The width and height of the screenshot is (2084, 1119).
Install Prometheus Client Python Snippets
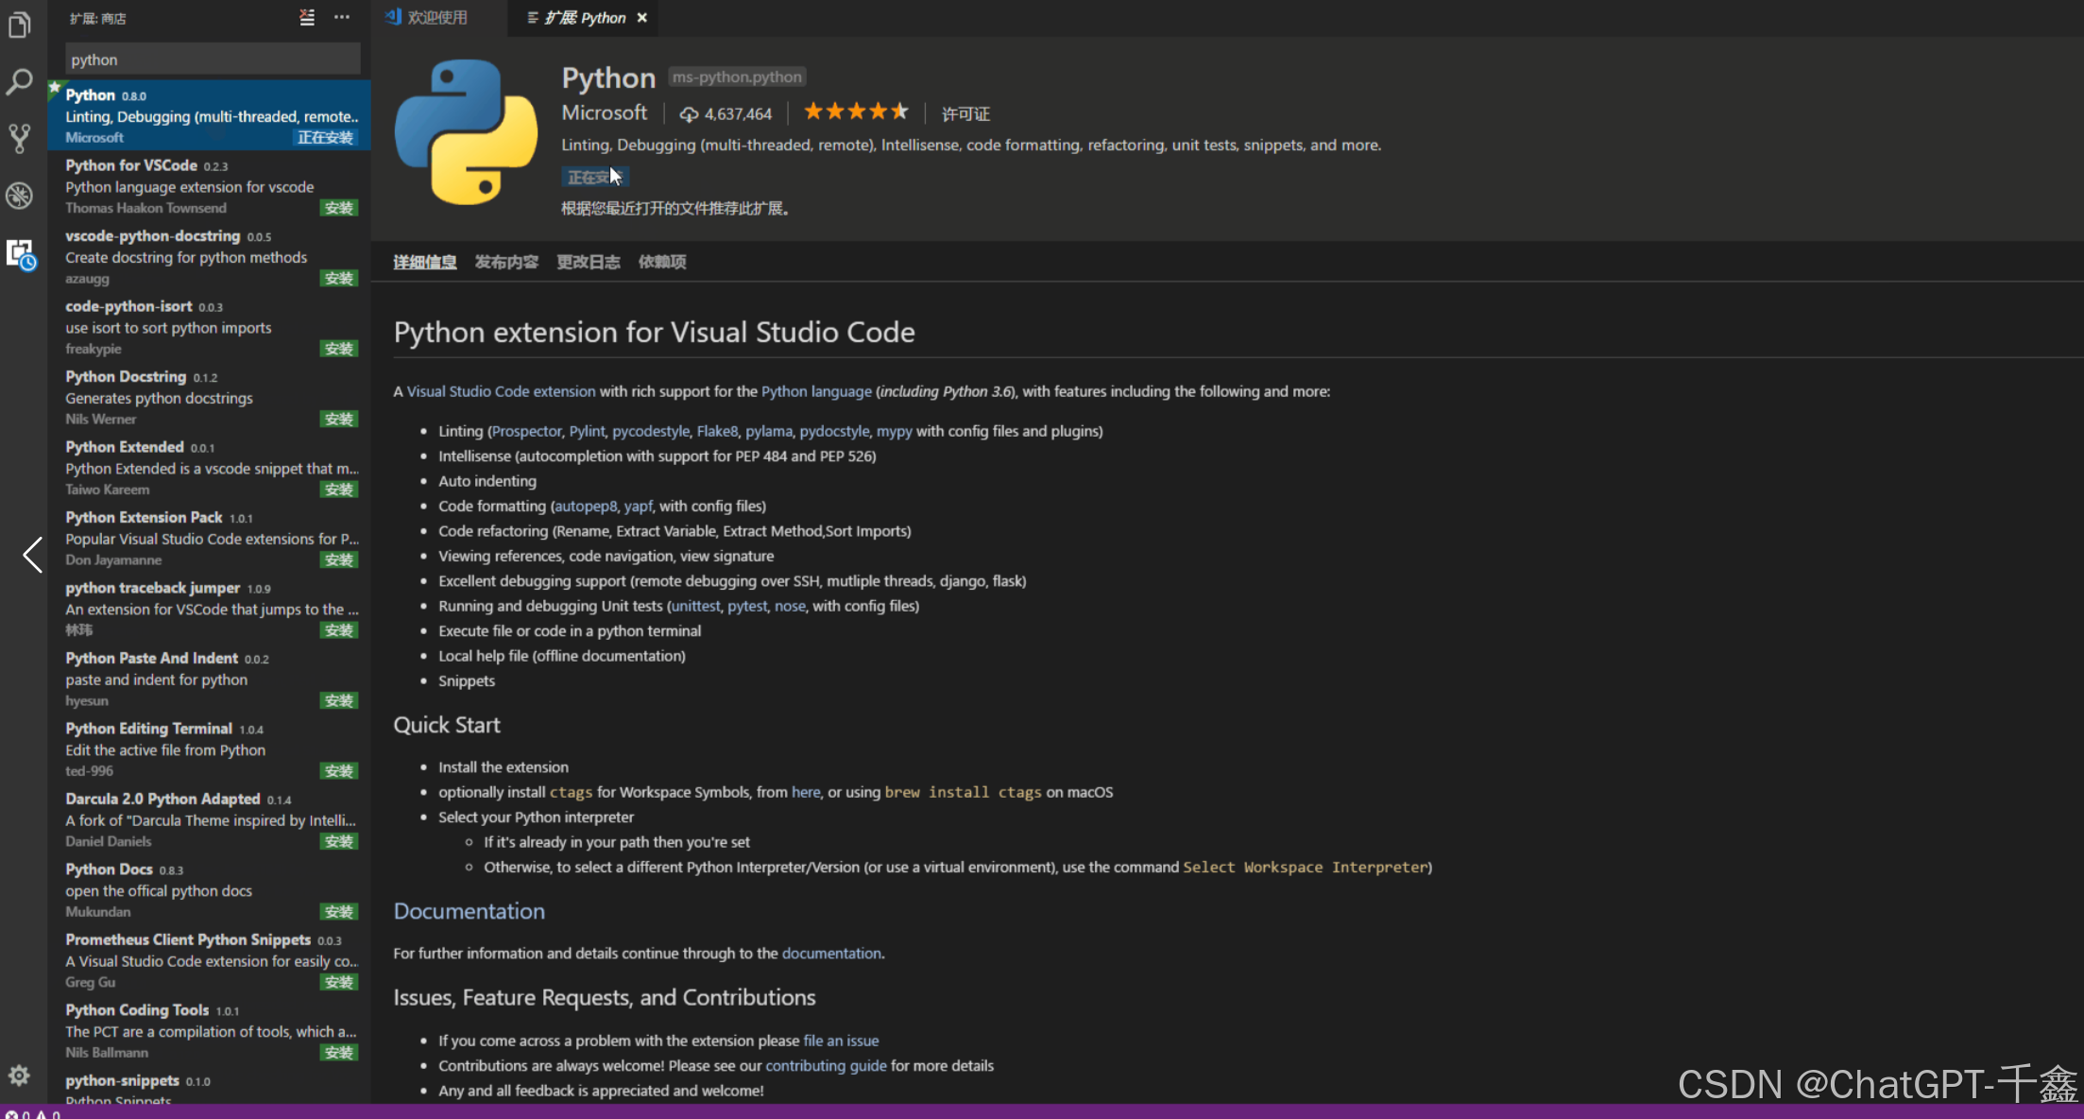tap(338, 982)
